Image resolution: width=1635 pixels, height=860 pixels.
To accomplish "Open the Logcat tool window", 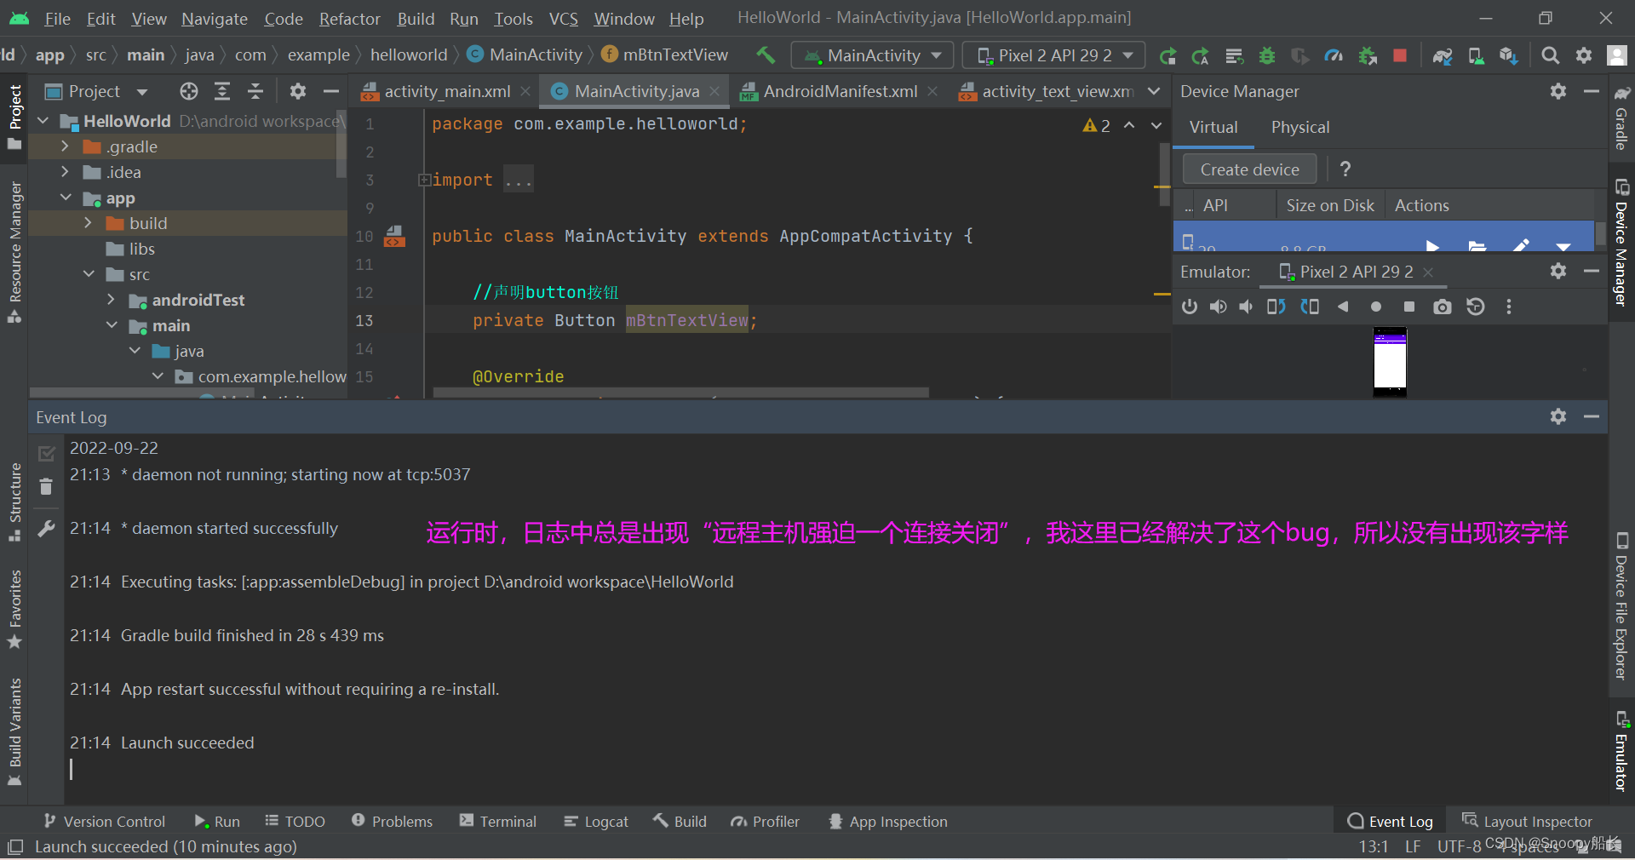I will [x=596, y=822].
